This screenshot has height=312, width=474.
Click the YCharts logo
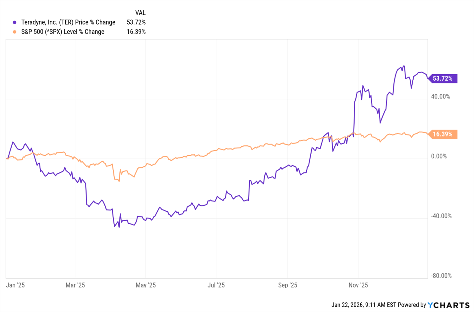click(x=448, y=305)
